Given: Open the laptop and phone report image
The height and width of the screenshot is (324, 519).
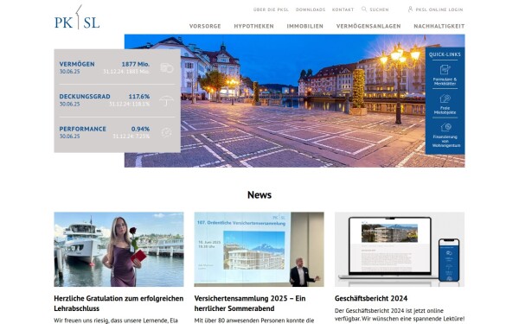Looking at the screenshot, I should click(x=400, y=250).
